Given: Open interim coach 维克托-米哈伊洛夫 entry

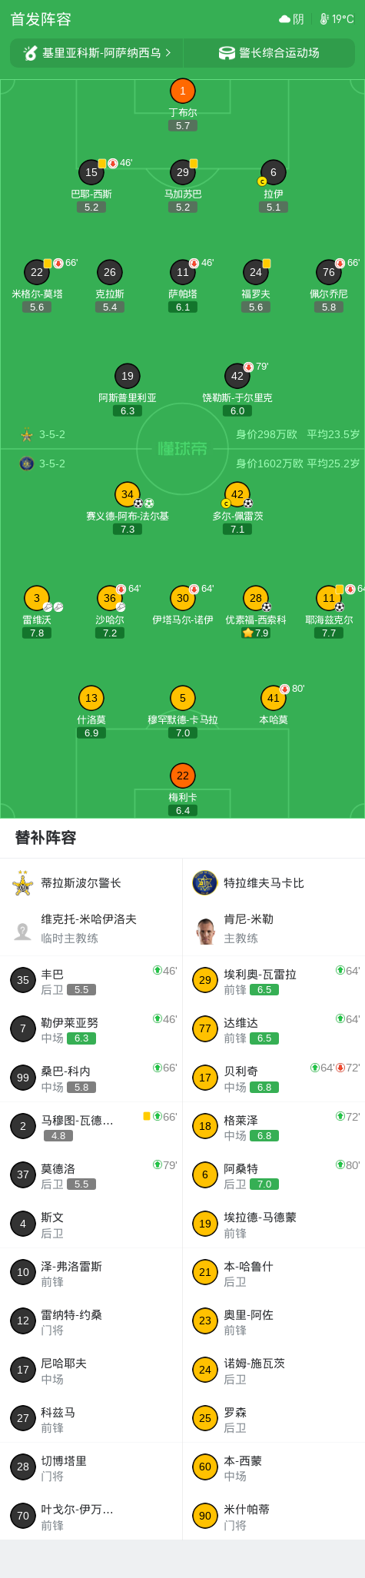Looking at the screenshot, I should coord(91,929).
